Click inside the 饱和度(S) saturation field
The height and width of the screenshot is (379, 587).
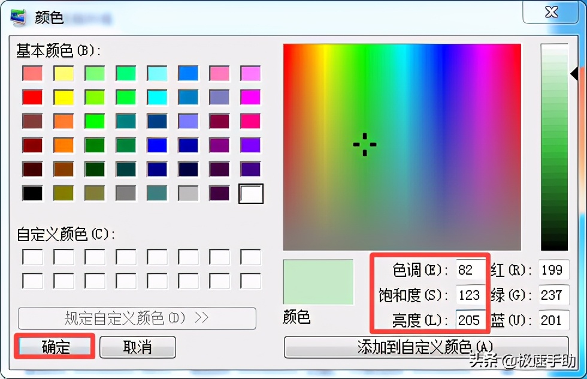[x=470, y=294]
